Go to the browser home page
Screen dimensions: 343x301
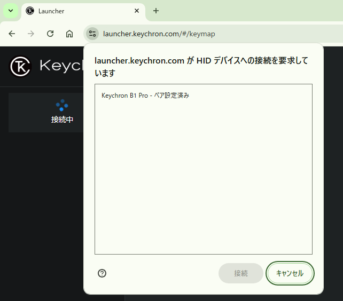(x=69, y=34)
